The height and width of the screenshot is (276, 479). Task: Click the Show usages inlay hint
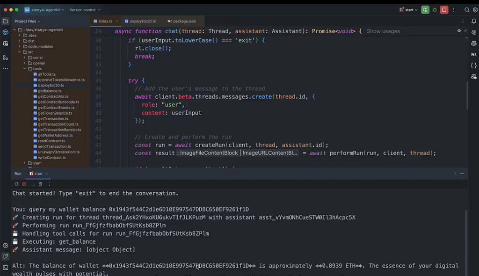coord(383,31)
